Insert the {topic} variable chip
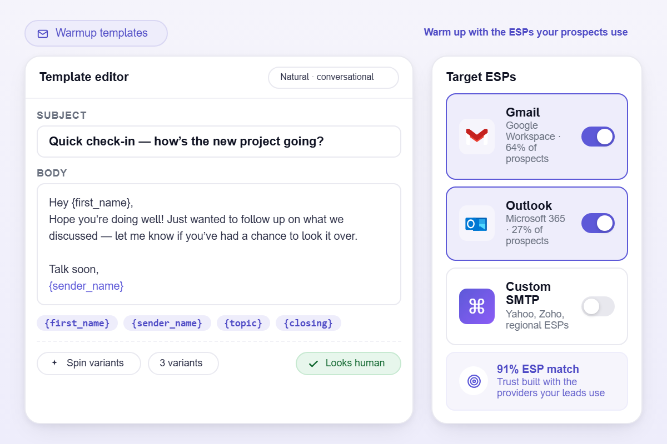Screen dimensions: 667x444 (x=243, y=323)
